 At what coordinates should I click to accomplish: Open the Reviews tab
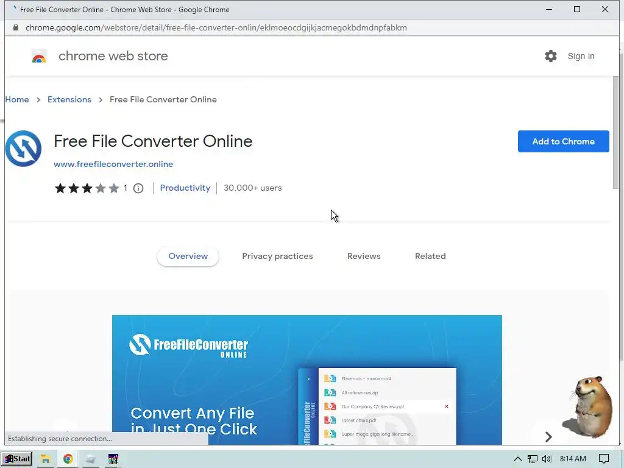tap(364, 257)
